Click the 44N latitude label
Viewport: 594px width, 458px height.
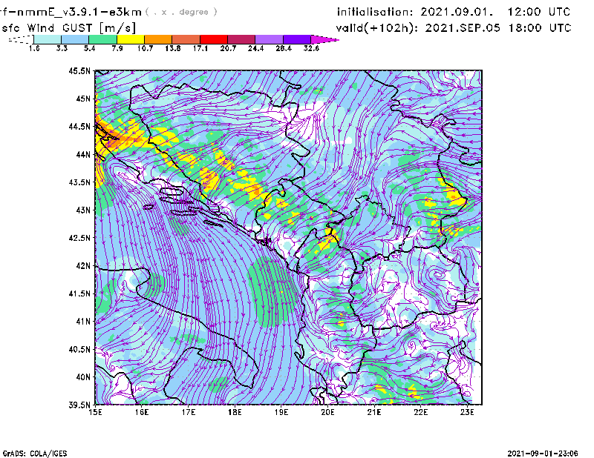pyautogui.click(x=83, y=154)
